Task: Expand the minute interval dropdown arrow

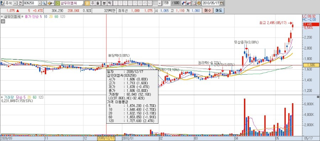Action: (x=159, y=3)
